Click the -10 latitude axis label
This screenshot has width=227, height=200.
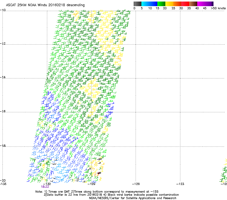coord(3,10)
